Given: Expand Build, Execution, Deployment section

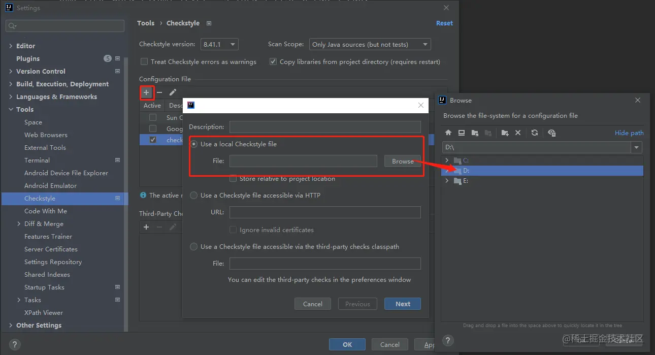Looking at the screenshot, I should (11, 84).
